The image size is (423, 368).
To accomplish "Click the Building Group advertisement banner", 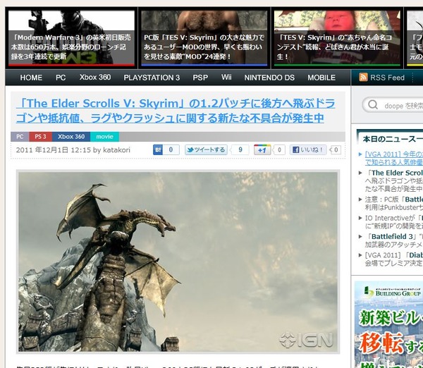I will (x=388, y=324).
